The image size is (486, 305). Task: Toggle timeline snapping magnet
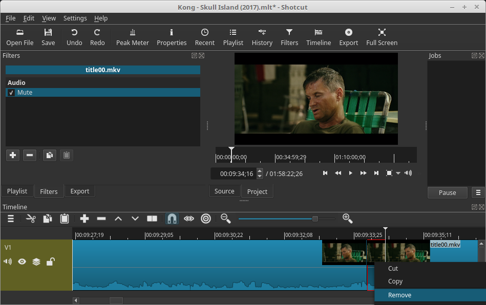pyautogui.click(x=172, y=219)
